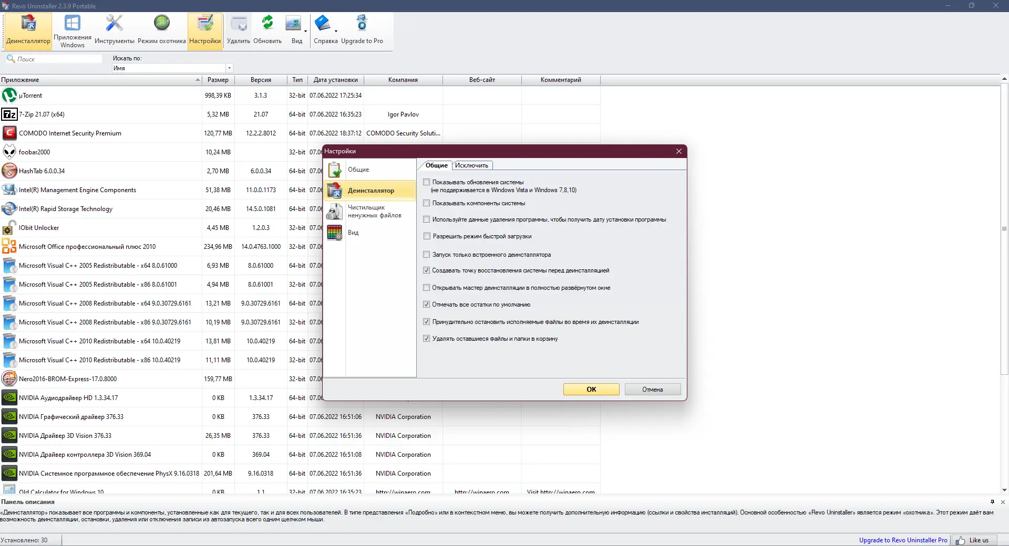Toggle Используйте данные удаления программы checkbox
The height and width of the screenshot is (546, 1009).
(x=427, y=219)
